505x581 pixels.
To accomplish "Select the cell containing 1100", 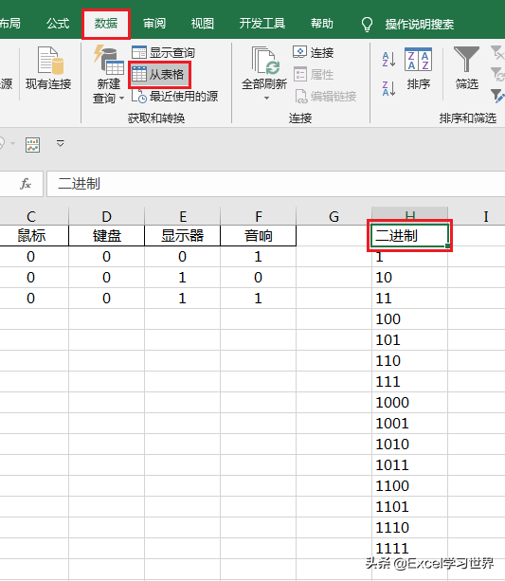I will tap(410, 486).
